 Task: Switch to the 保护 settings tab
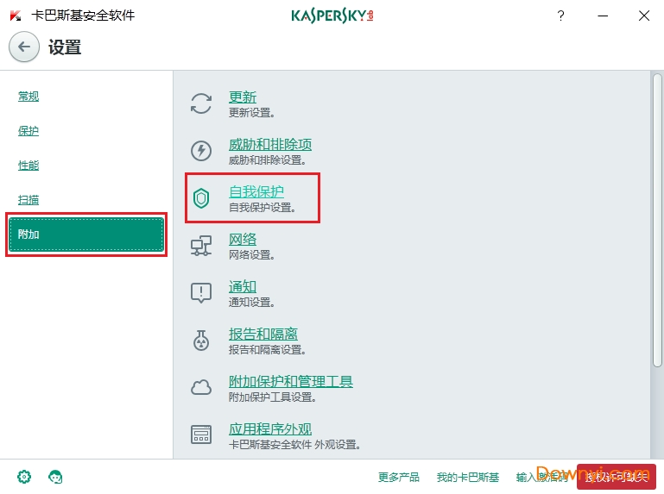coord(28,131)
